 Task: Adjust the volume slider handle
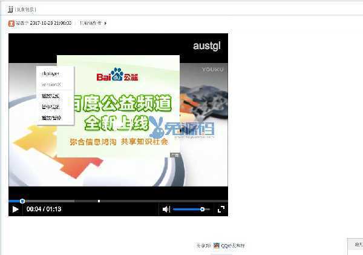click(202, 210)
